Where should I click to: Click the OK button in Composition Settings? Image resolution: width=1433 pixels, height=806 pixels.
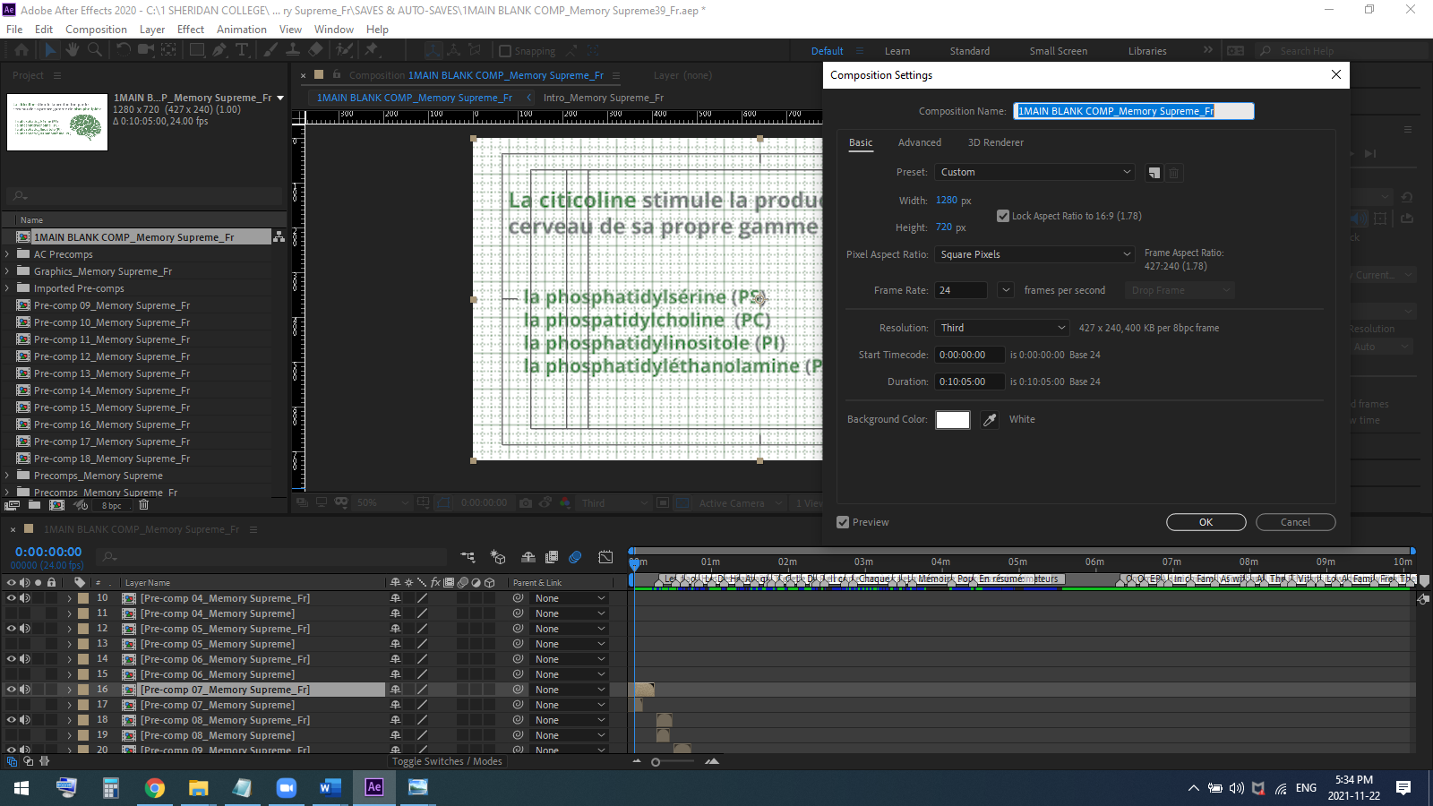[1206, 522]
